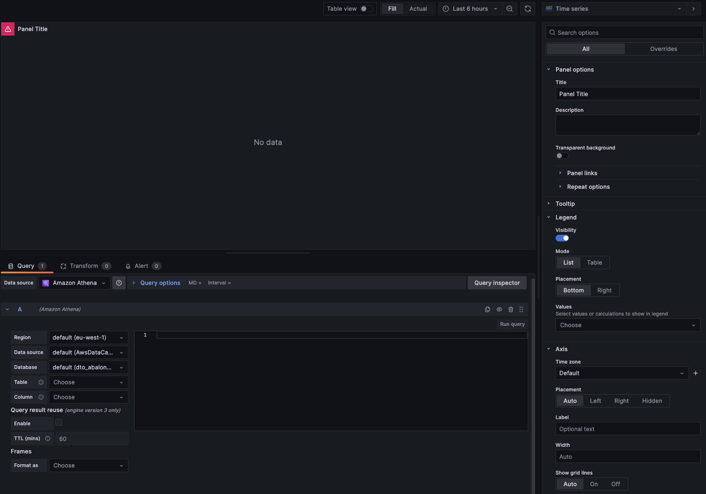Select Left axis placement
This screenshot has height=494, width=706.
point(595,401)
